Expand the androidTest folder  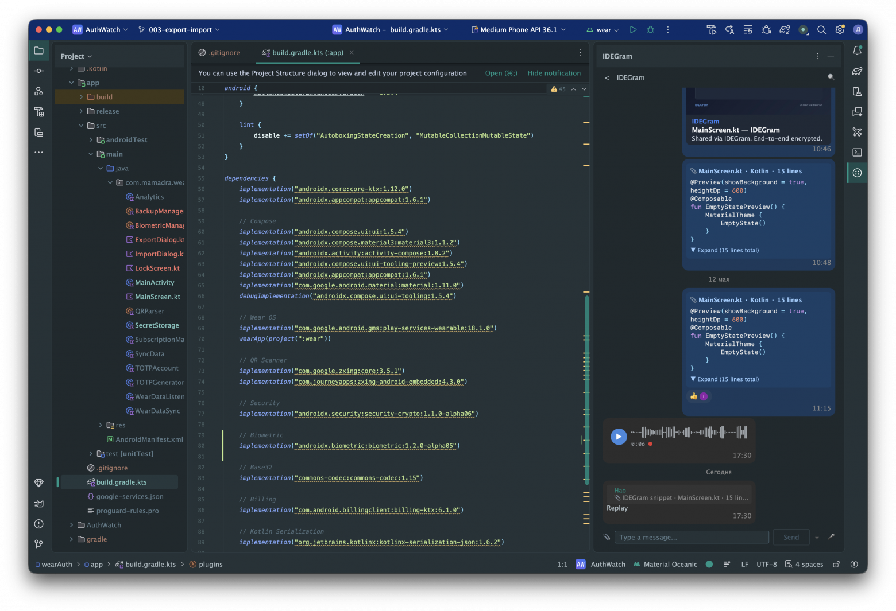(x=91, y=140)
